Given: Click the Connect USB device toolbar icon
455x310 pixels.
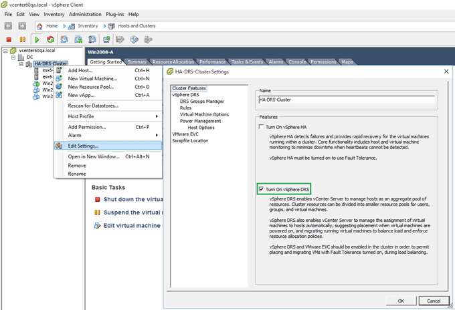Looking at the screenshot, I should [149, 39].
